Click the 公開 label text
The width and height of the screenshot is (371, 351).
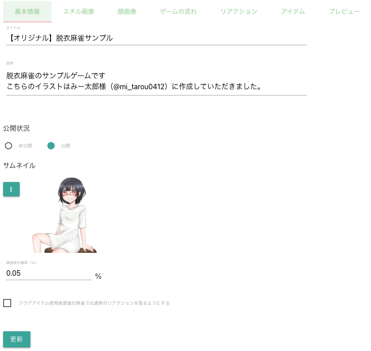pos(65,146)
